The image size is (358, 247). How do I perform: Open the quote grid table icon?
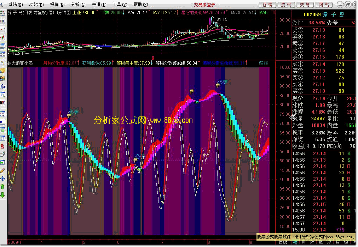point(2,22)
